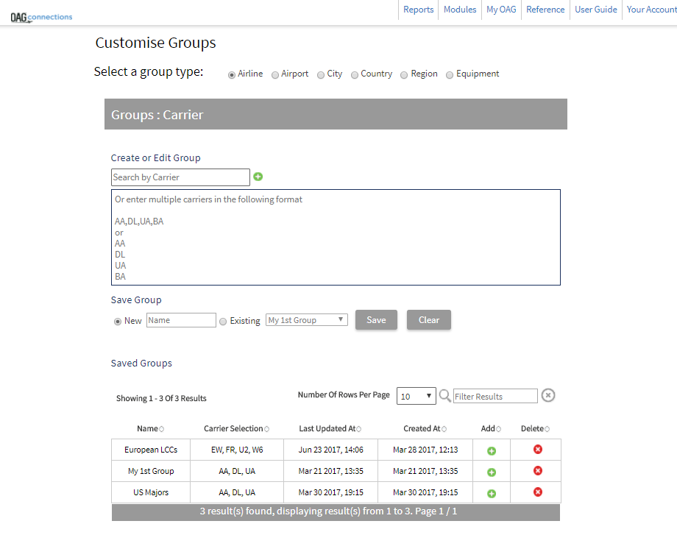Click the new group Name field

[181, 320]
